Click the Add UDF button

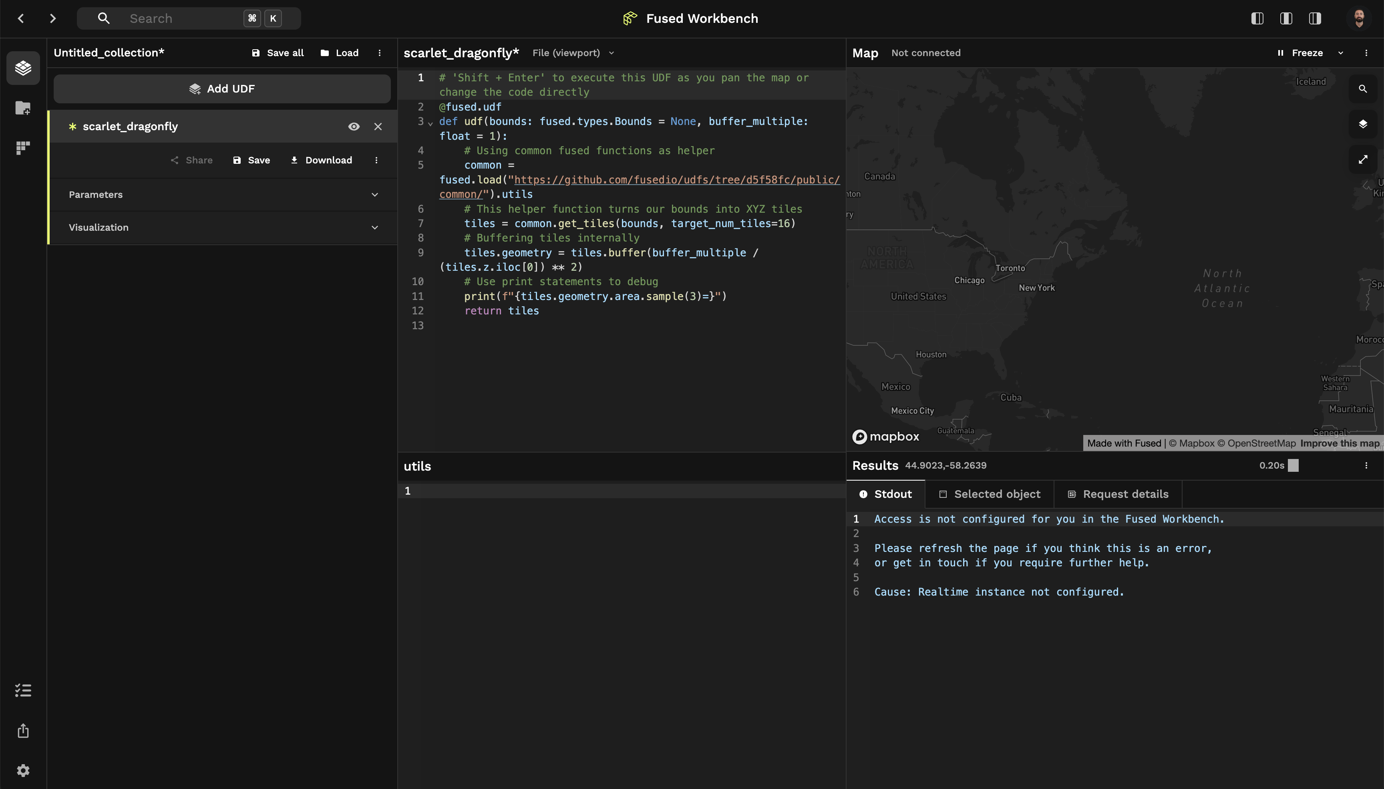222,89
